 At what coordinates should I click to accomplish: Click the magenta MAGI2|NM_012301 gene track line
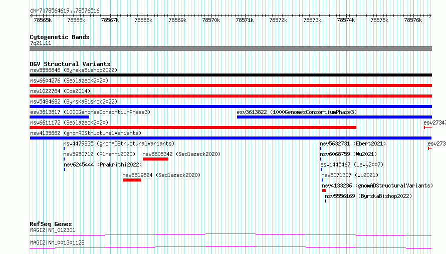[x=231, y=234]
